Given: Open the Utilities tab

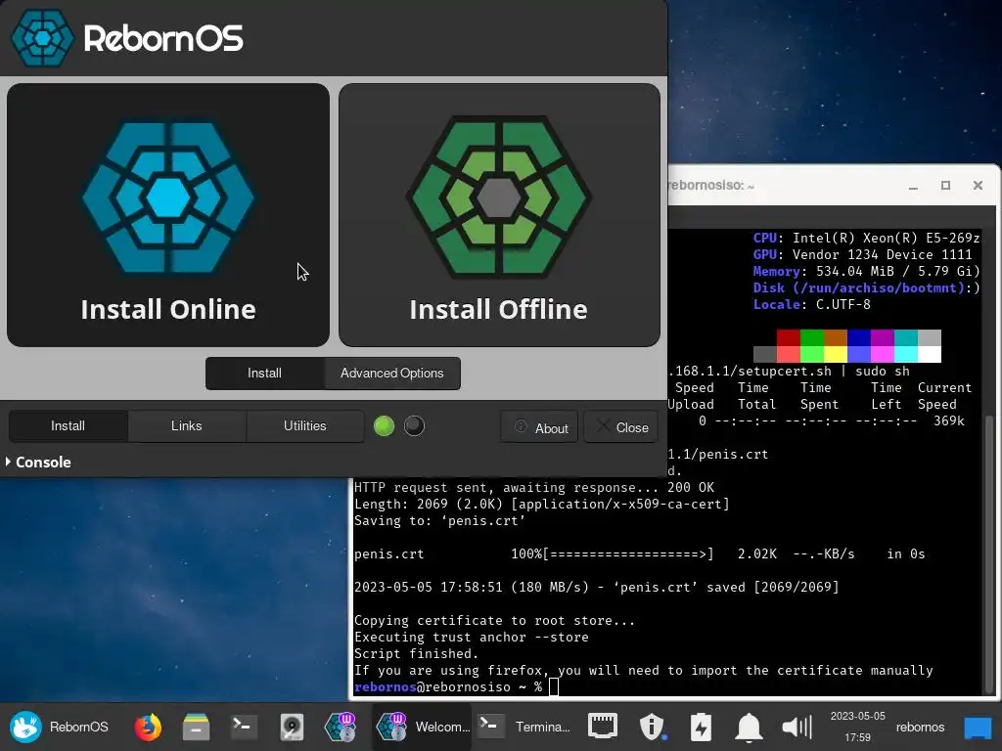Looking at the screenshot, I should [x=305, y=426].
